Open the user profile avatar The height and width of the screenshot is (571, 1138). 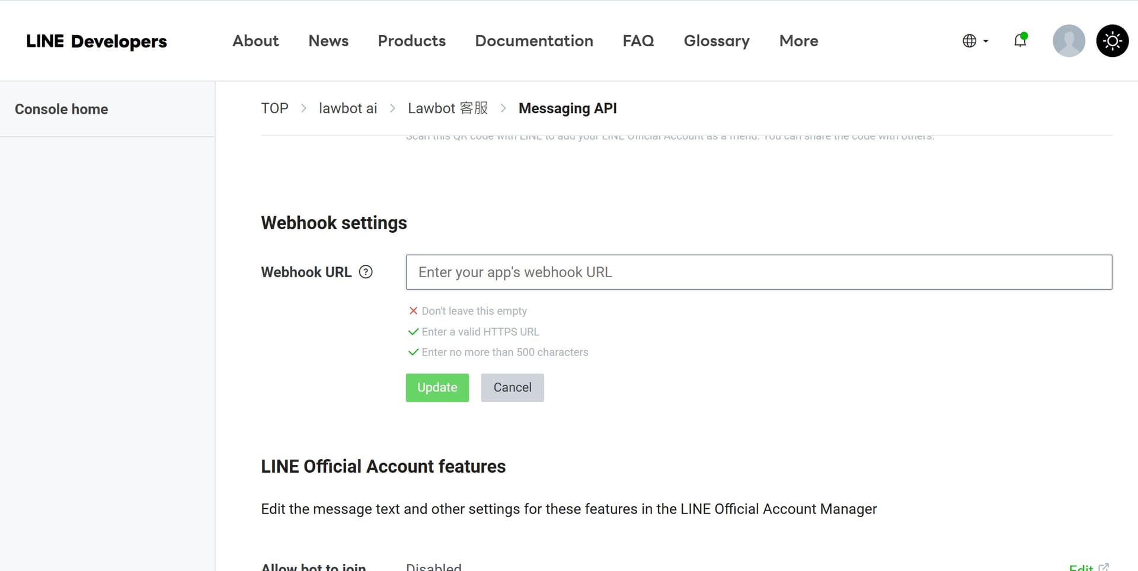(1069, 41)
